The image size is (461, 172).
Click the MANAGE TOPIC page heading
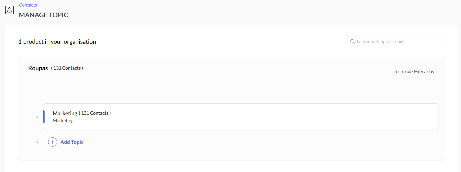tap(44, 15)
